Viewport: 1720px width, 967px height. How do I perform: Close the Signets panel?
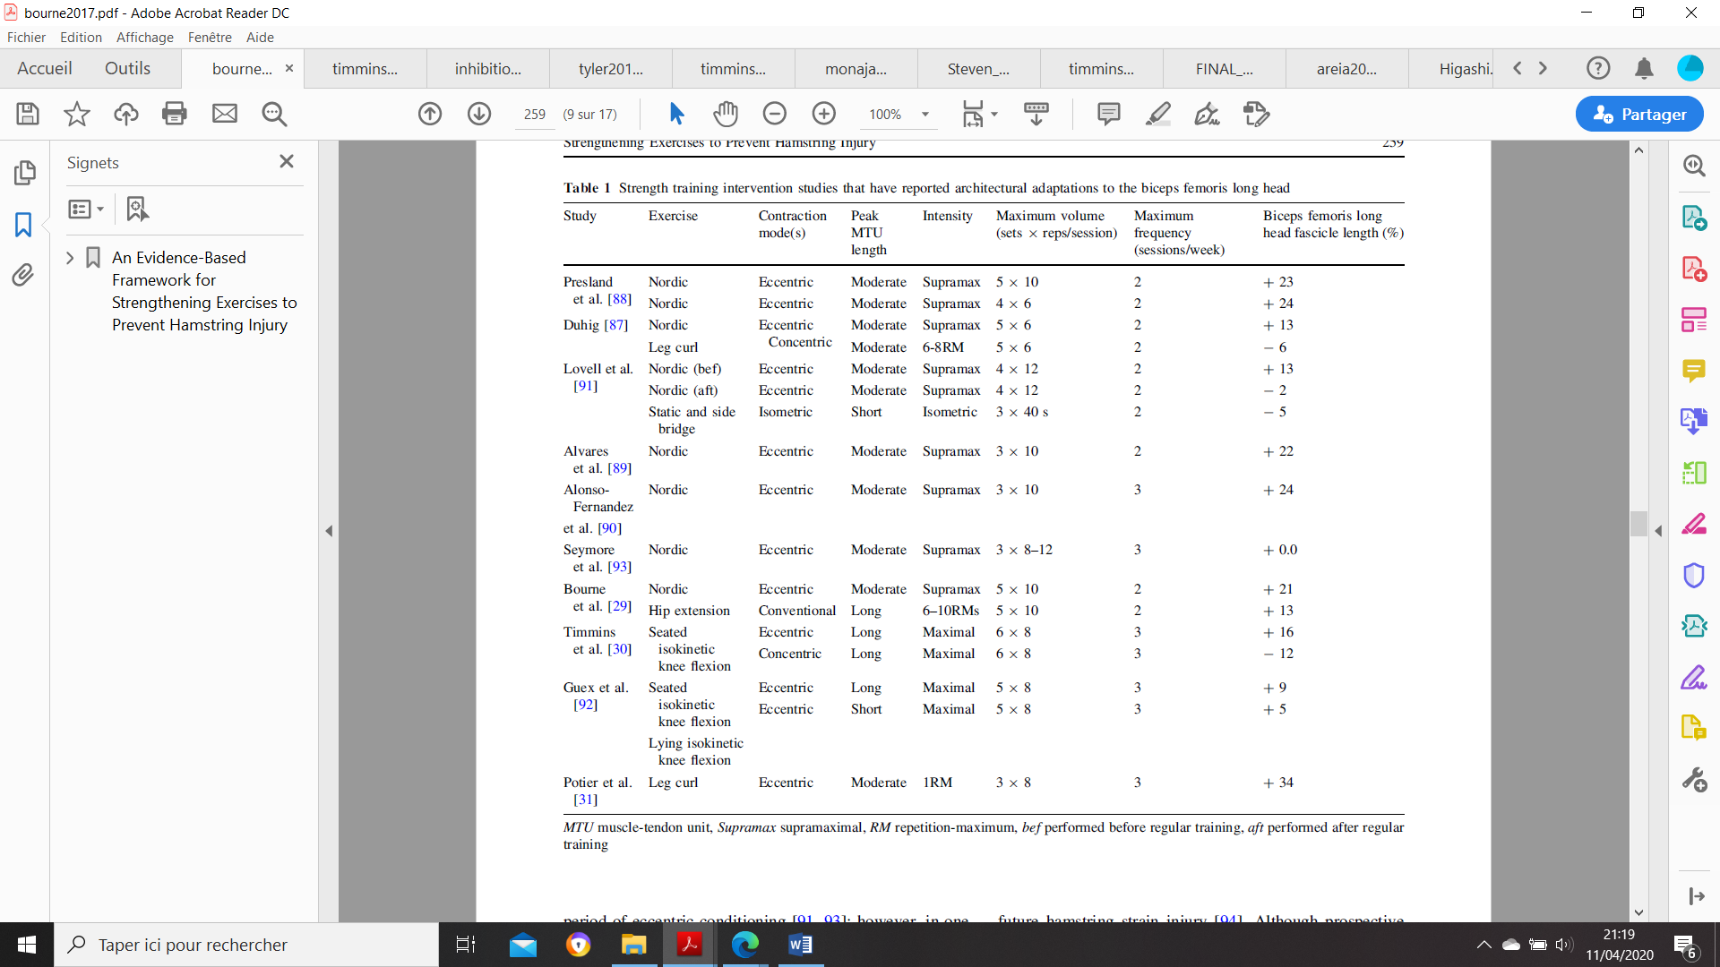tap(287, 161)
